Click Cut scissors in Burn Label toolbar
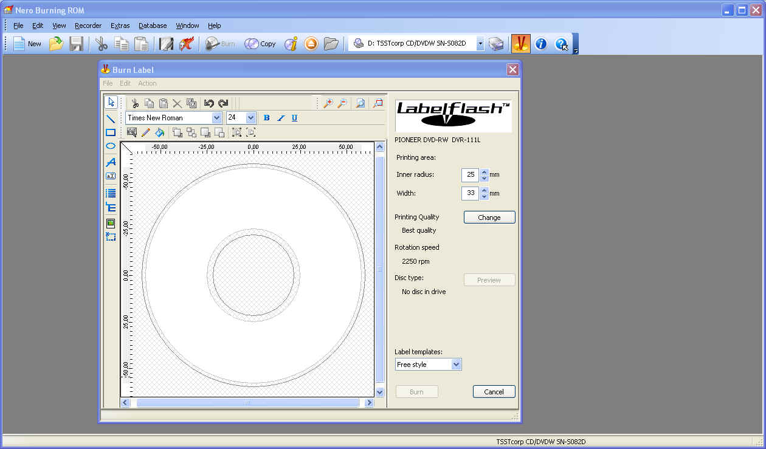Image resolution: width=766 pixels, height=449 pixels. coord(135,103)
